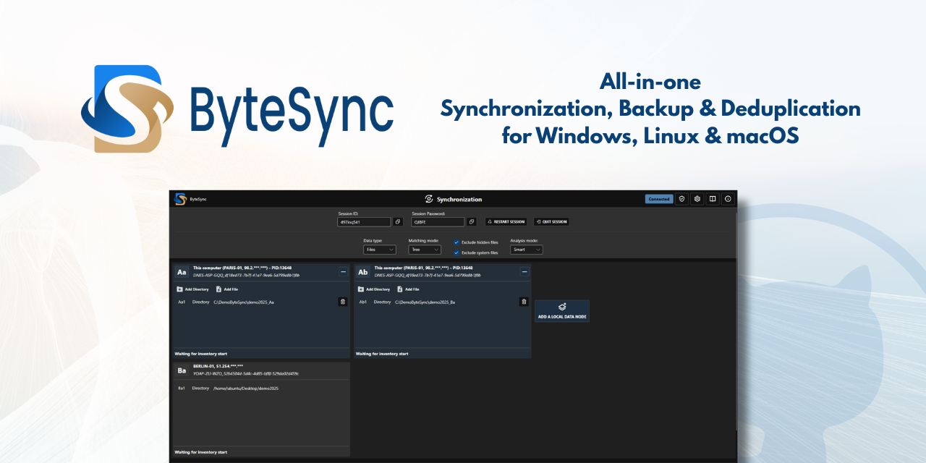Change the Analysis mode from Smart
926x463 pixels.
coord(526,250)
